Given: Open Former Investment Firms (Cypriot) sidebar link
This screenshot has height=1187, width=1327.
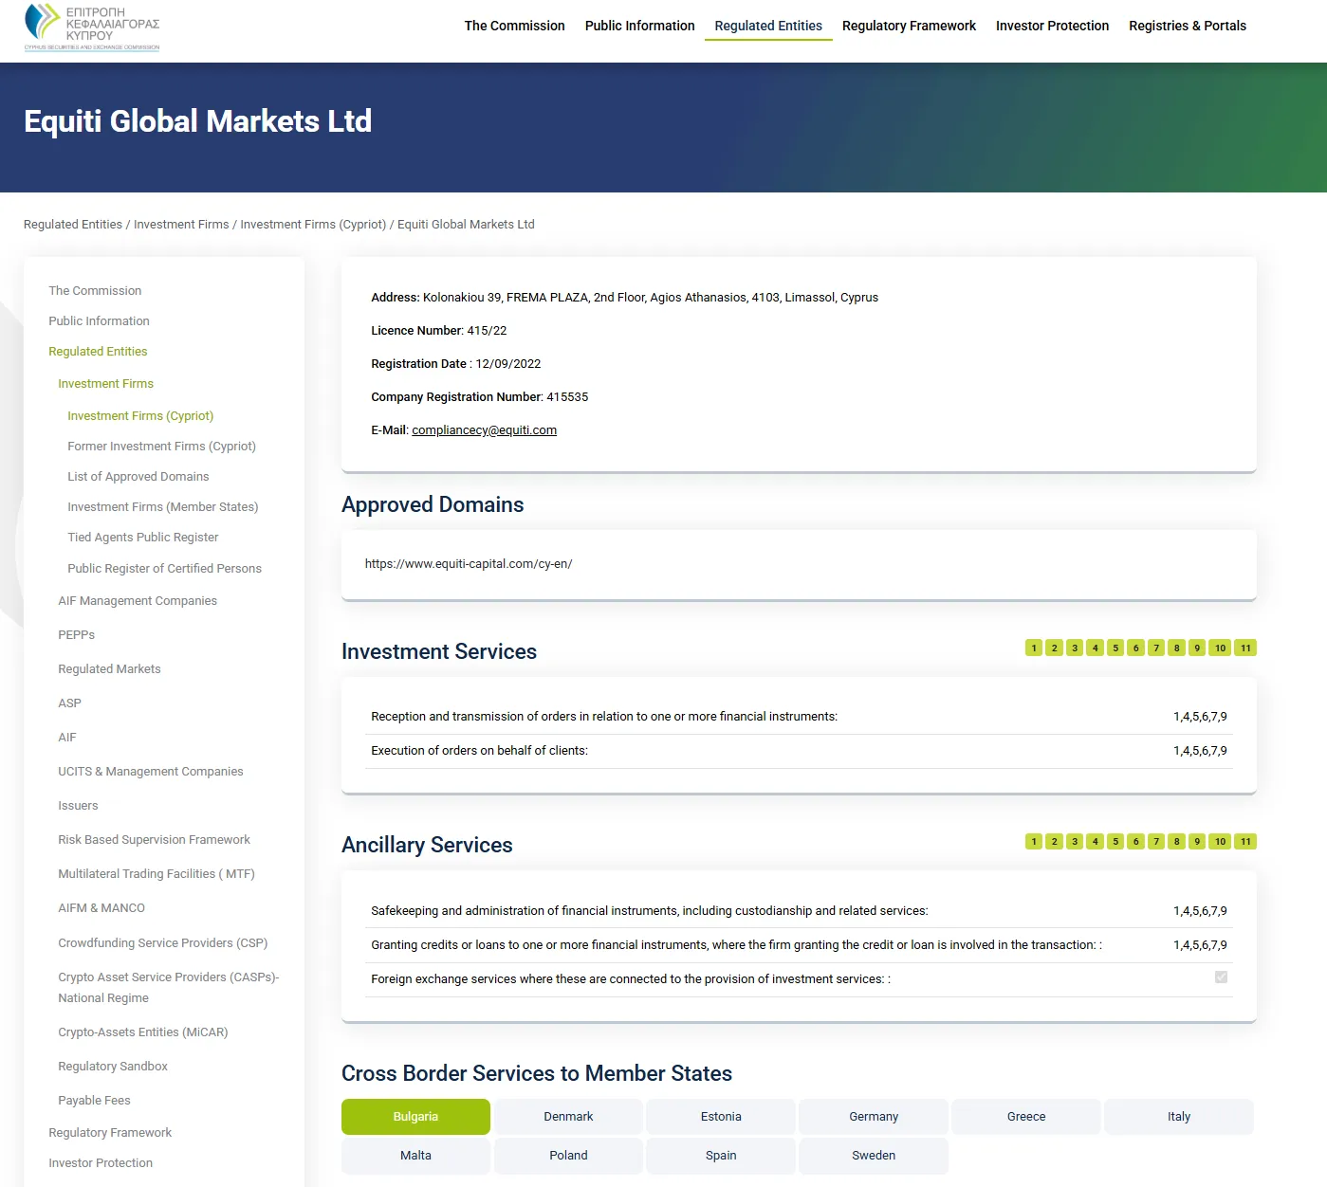Looking at the screenshot, I should click(161, 447).
